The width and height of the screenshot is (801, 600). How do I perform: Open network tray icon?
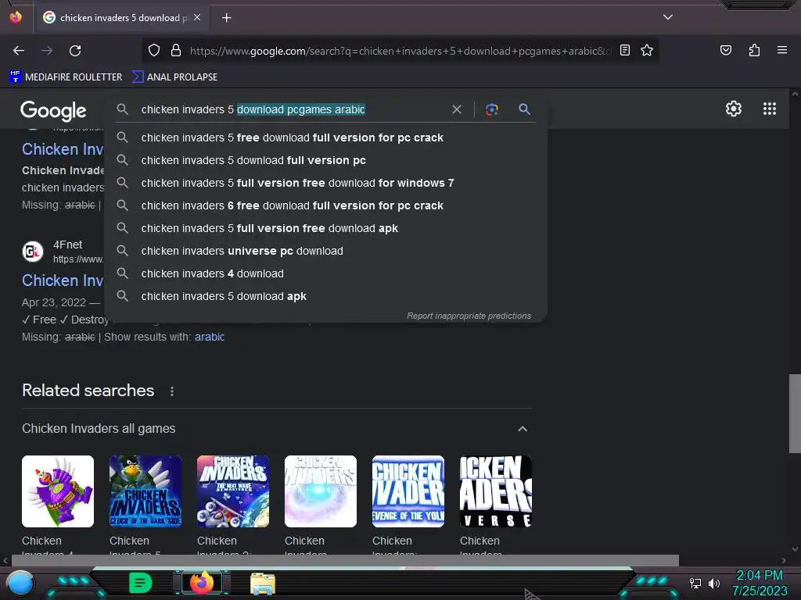[x=695, y=583]
